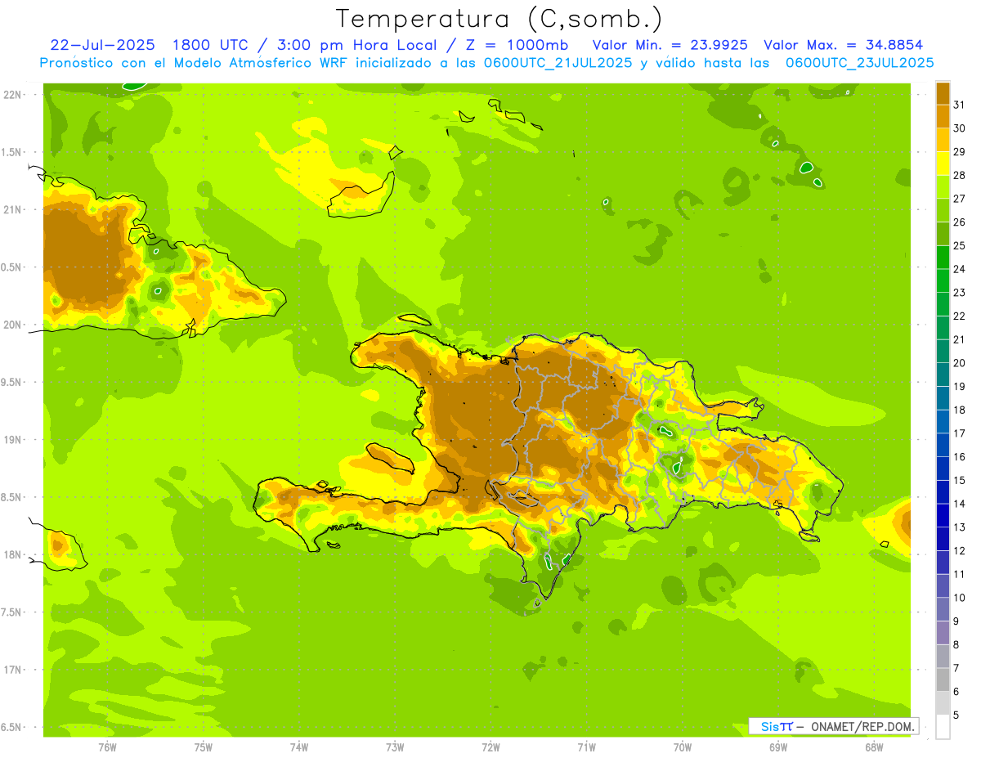Click the longitude label 72W
The width and height of the screenshot is (981, 758).
point(490,747)
